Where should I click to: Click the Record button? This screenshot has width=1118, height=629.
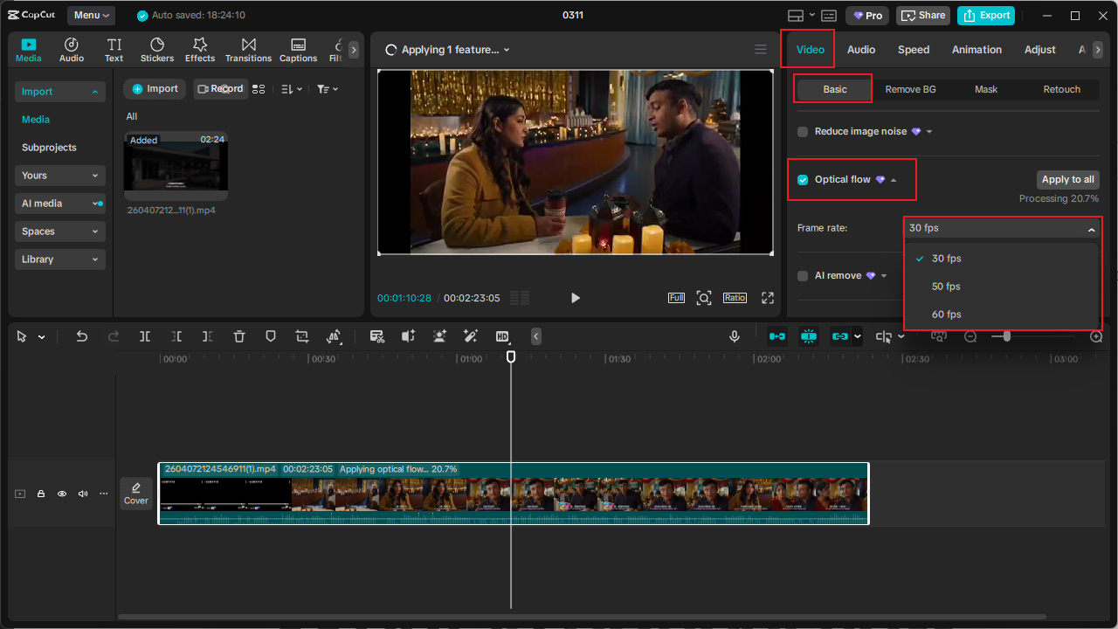pyautogui.click(x=220, y=89)
